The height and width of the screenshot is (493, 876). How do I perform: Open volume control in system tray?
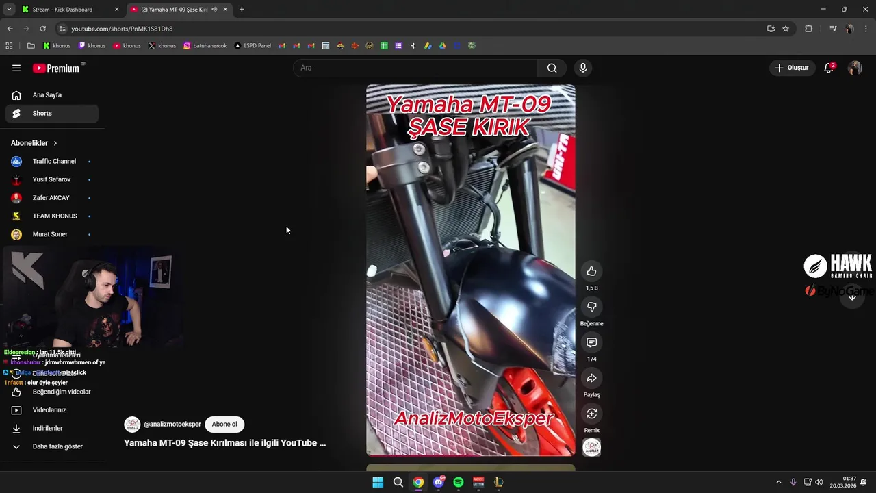click(819, 482)
